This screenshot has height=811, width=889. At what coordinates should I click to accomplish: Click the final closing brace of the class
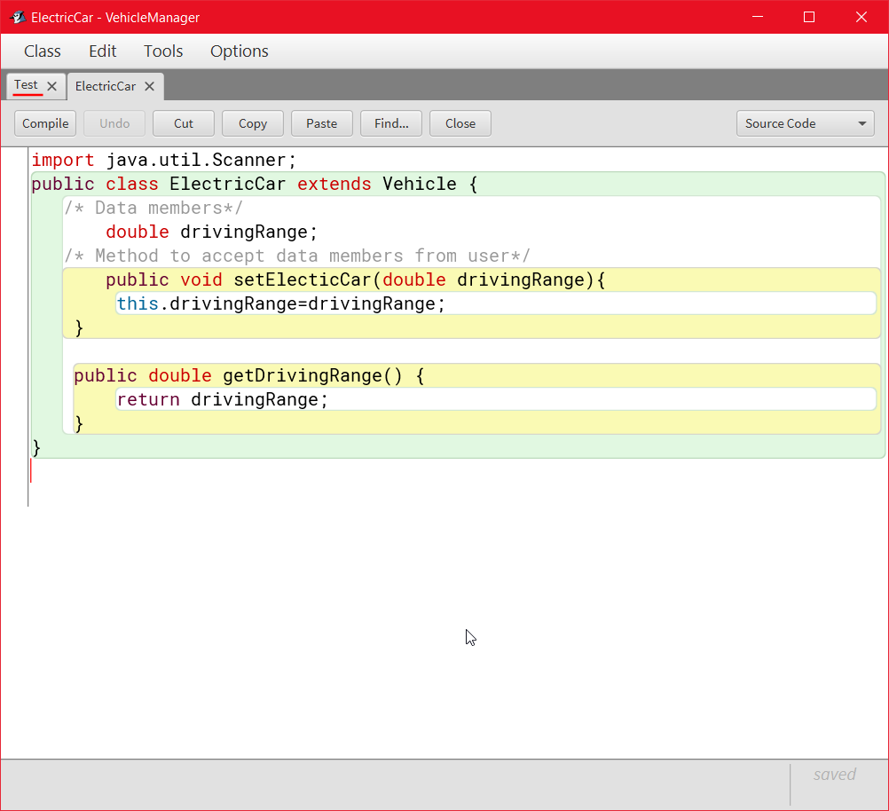[36, 447]
